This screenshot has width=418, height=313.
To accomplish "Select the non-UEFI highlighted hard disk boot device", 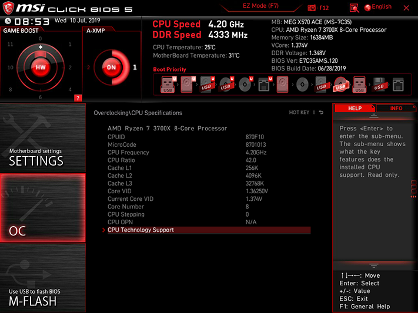I will click(x=283, y=85).
